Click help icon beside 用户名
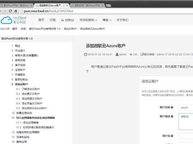The width and height of the screenshot is (193, 144). point(172,136)
